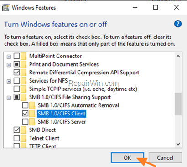Click folder icon of Remote Differential Compression
The width and height of the screenshot is (187, 167).
tap(24, 73)
